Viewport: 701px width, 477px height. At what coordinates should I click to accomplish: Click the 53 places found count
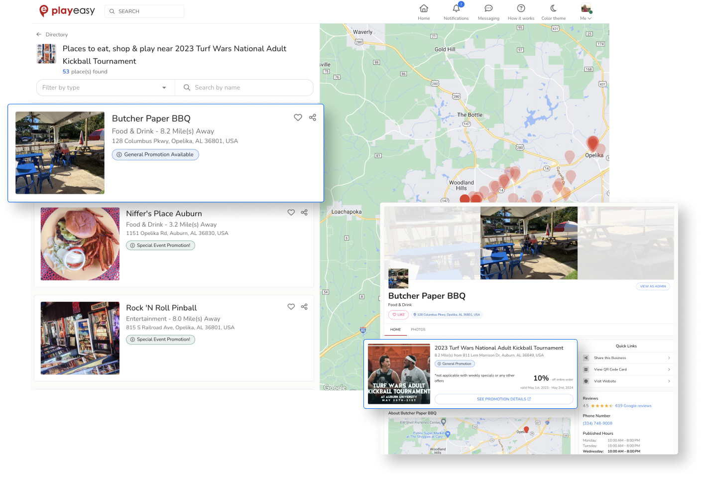coord(85,72)
